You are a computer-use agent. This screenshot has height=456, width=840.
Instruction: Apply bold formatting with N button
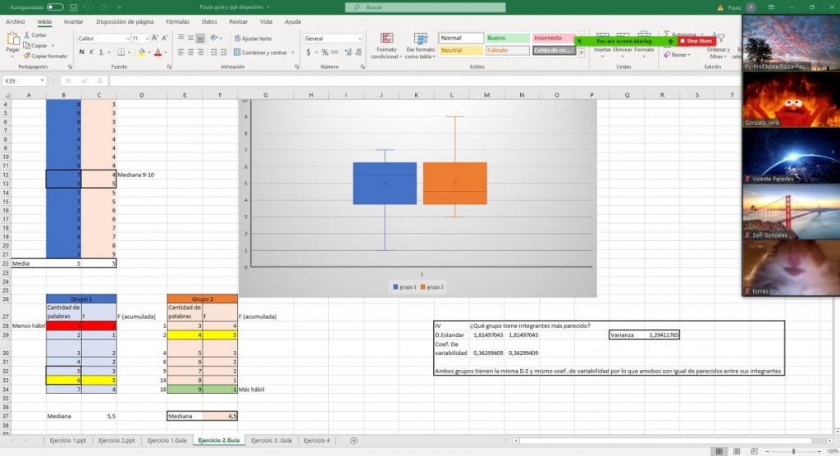(x=82, y=52)
